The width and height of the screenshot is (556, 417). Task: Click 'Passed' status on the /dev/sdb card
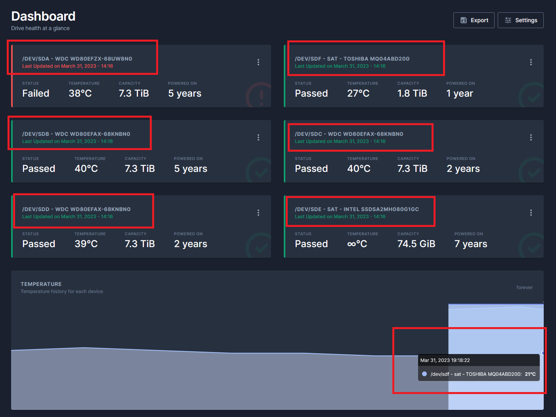click(x=39, y=169)
